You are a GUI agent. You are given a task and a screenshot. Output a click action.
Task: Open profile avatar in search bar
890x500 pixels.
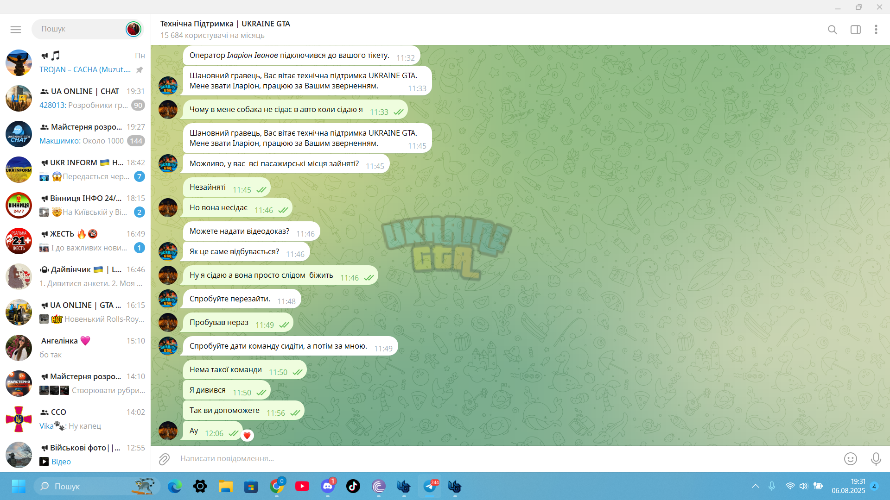click(x=133, y=29)
